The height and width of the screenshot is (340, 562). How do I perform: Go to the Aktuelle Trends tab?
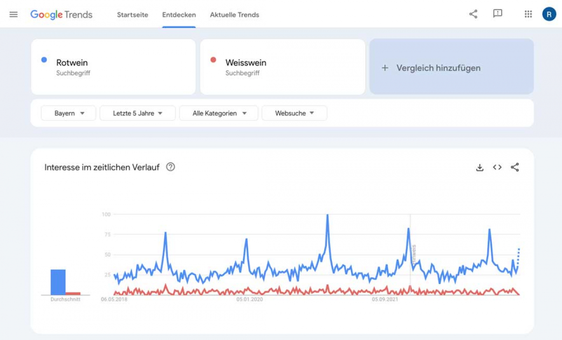(x=235, y=15)
